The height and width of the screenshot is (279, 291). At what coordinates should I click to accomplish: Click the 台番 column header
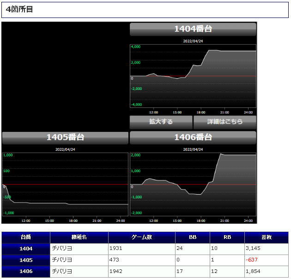coord(26,237)
